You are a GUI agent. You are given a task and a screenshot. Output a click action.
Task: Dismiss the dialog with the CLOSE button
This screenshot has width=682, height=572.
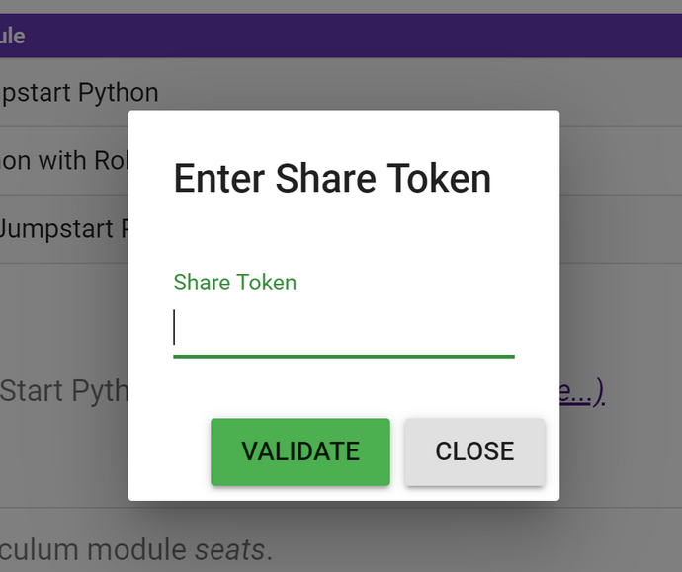click(474, 451)
